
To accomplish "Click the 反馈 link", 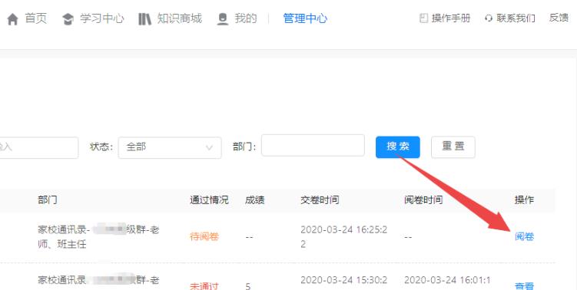I will (559, 18).
